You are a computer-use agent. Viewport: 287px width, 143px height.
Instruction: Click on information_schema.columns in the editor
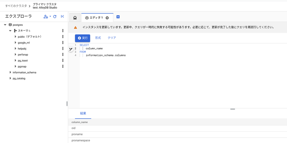[105, 55]
